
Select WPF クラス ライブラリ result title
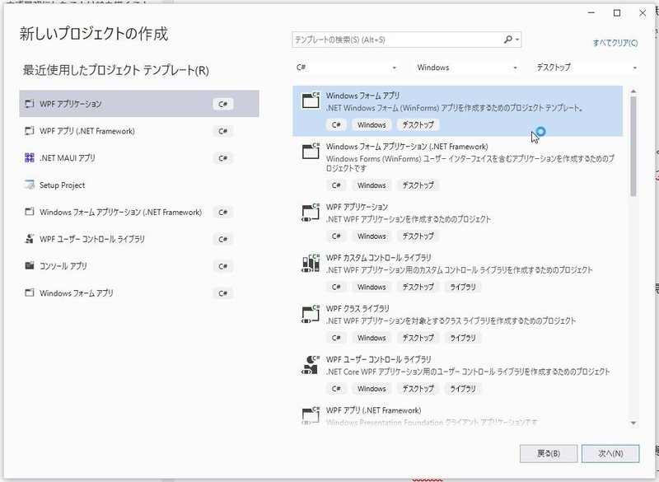[358, 308]
